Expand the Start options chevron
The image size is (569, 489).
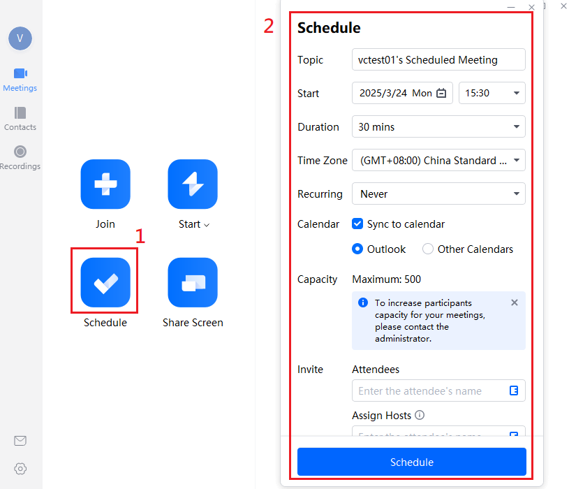point(207,225)
